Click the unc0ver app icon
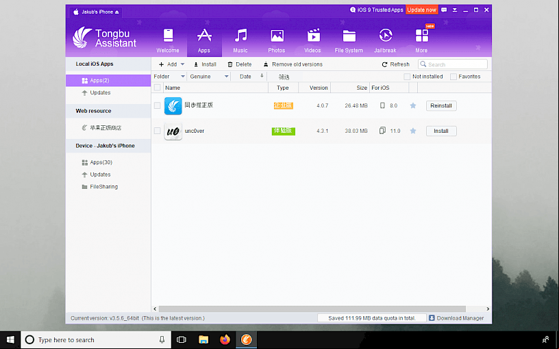The width and height of the screenshot is (559, 349). (173, 131)
